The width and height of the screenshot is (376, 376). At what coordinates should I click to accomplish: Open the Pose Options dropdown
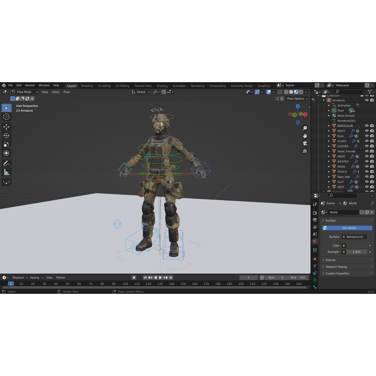tap(297, 99)
